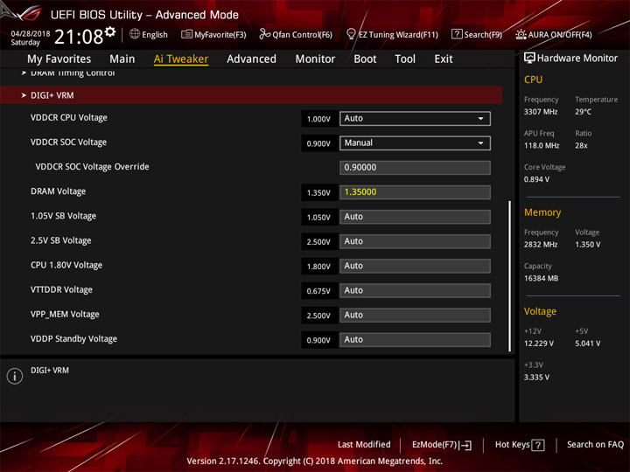Image resolution: width=630 pixels, height=472 pixels.
Task: Click the CPU frequency 3307 MHz value
Action: click(x=541, y=112)
